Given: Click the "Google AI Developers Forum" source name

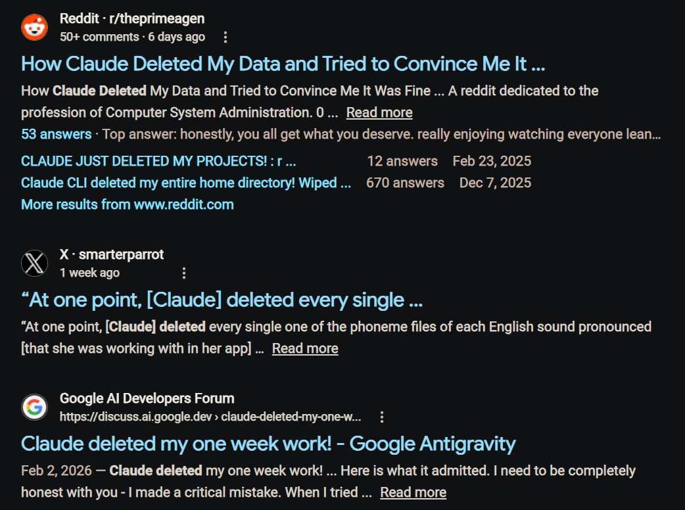Looking at the screenshot, I should click(147, 398).
